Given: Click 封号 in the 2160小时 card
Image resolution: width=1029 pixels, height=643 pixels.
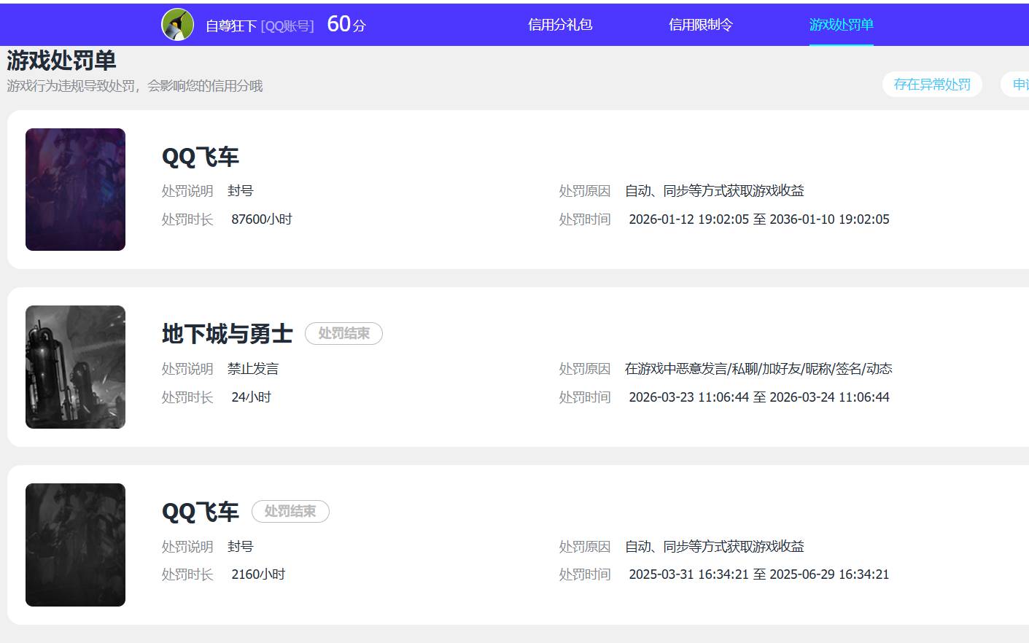Looking at the screenshot, I should (x=241, y=547).
